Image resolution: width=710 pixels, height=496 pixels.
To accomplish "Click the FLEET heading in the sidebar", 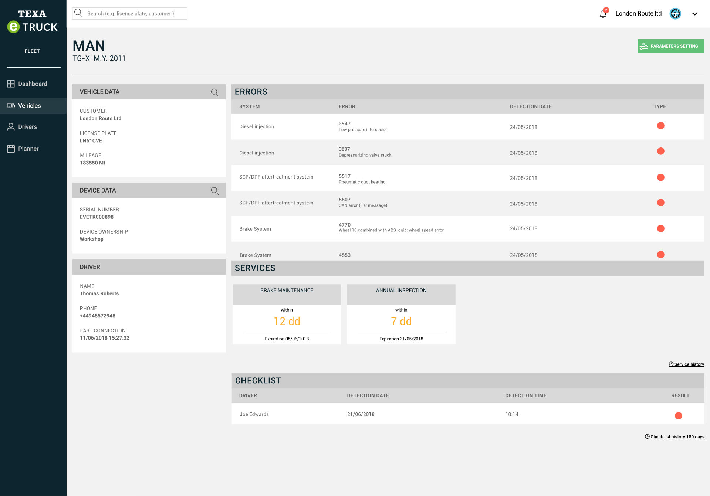I will [x=32, y=51].
